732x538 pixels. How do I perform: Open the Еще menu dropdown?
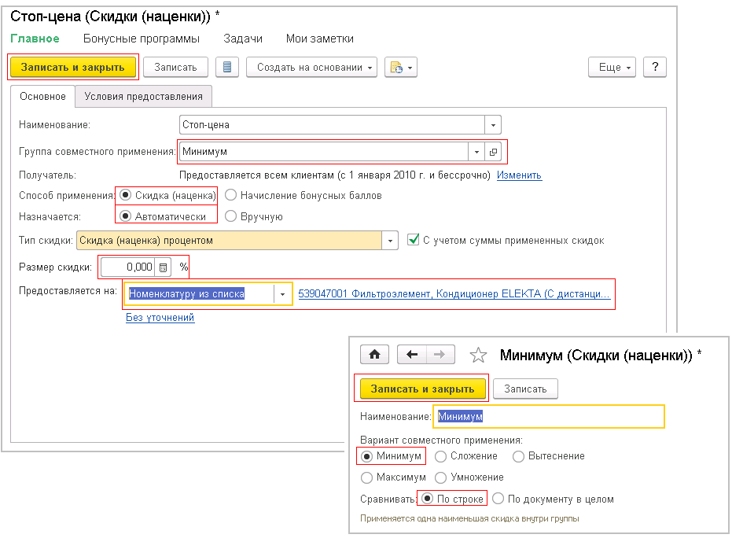[x=612, y=68]
